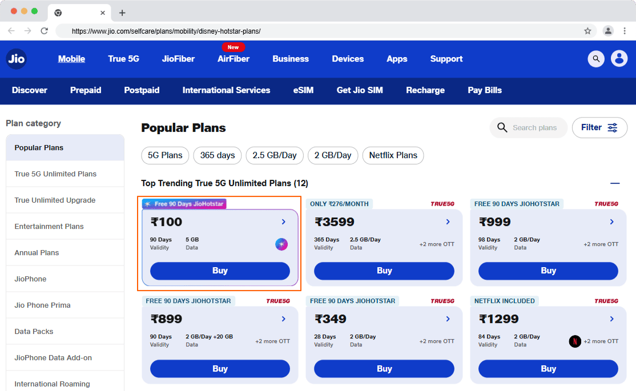
Task: Click the Netflix icon on ₹1299 plan
Action: pyautogui.click(x=575, y=341)
